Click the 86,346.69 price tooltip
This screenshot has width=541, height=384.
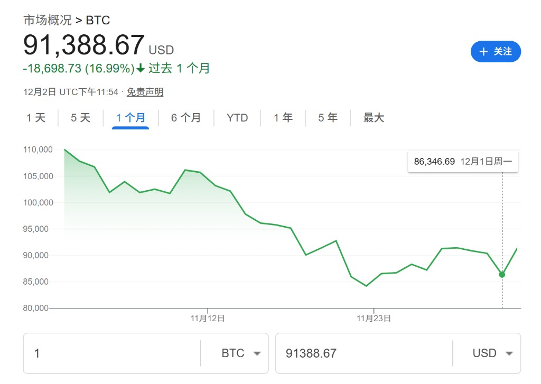(463, 162)
